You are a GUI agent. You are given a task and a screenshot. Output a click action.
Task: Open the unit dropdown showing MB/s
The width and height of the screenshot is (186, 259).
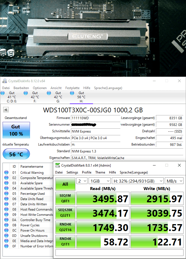click(x=174, y=181)
